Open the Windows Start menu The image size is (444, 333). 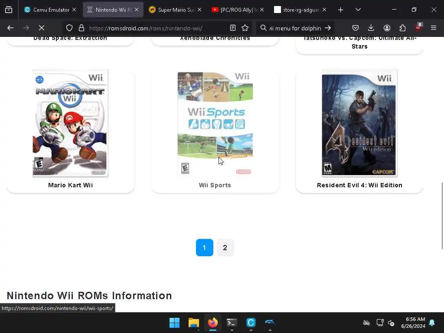(174, 323)
